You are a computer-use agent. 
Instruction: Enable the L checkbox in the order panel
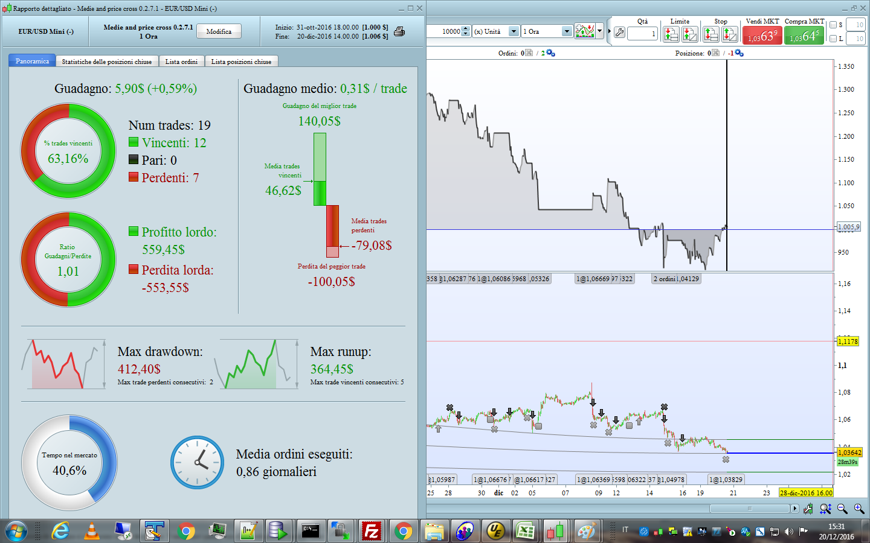click(833, 39)
